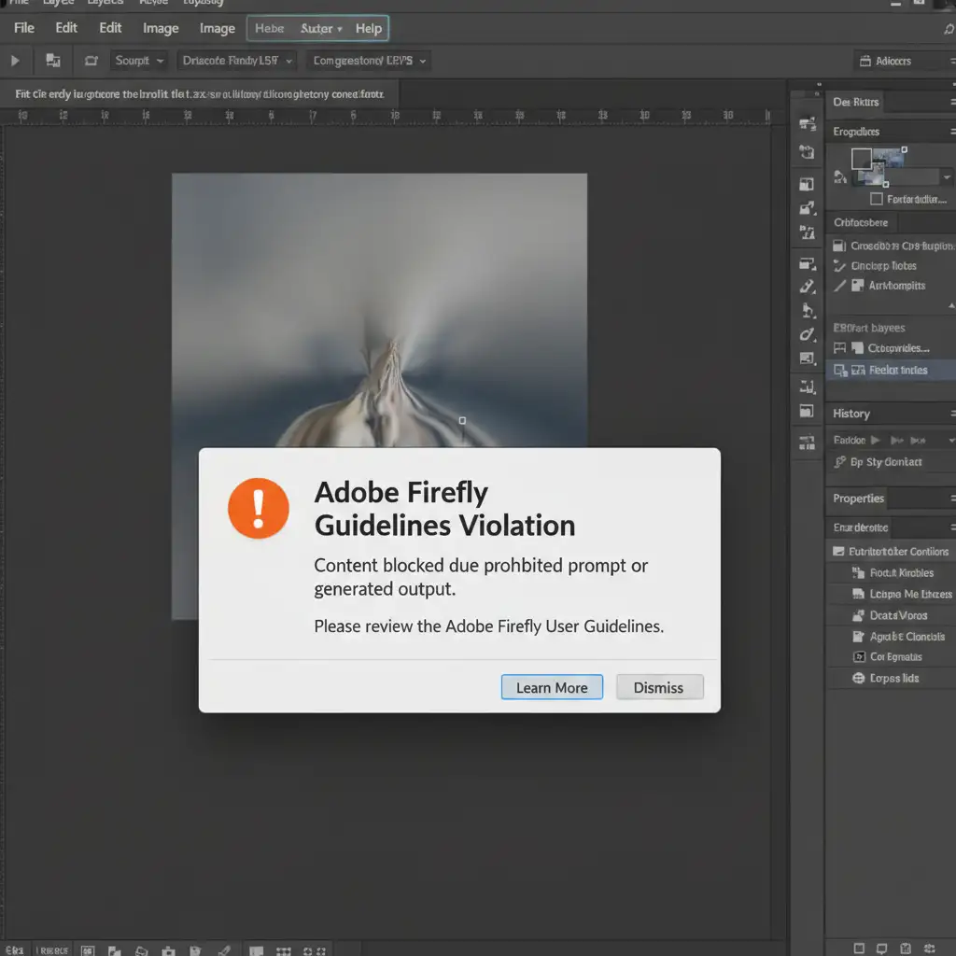Select the Properties panel tab
956x956 pixels.
tap(859, 499)
